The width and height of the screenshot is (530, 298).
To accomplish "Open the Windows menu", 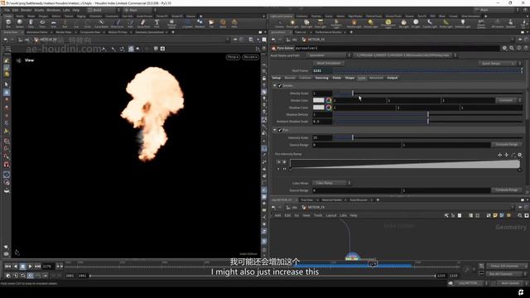I will pos(53,10).
